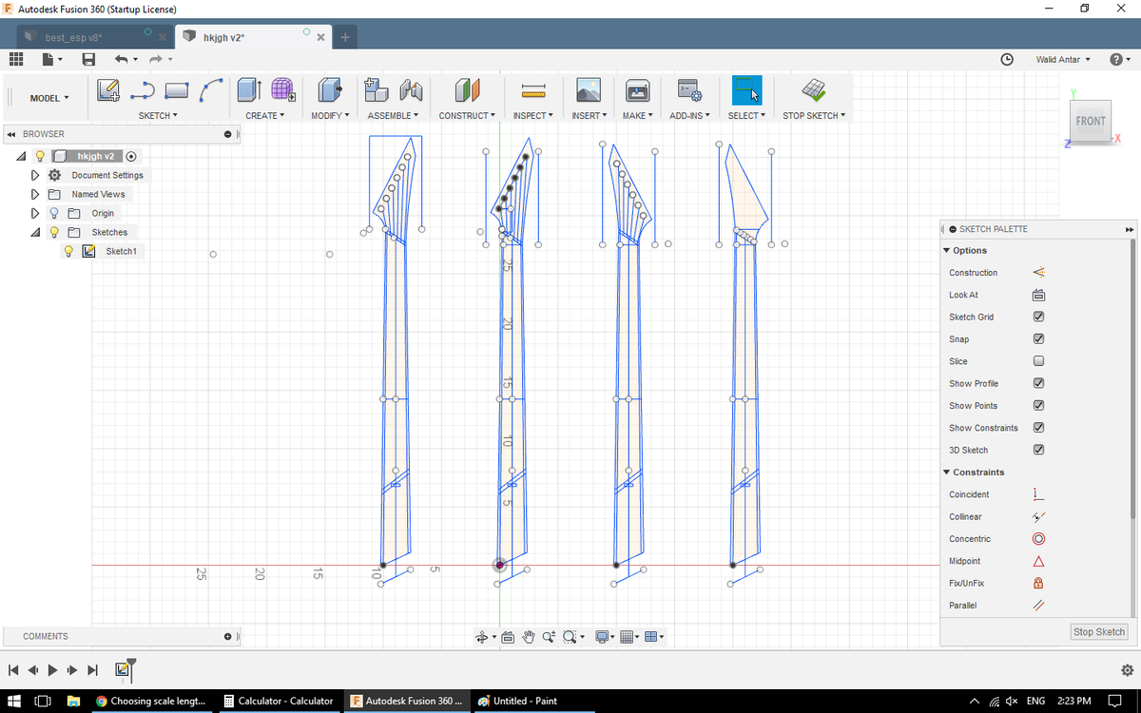The height and width of the screenshot is (713, 1141).
Task: Select the Rectangle sketch tool
Action: pyautogui.click(x=177, y=90)
